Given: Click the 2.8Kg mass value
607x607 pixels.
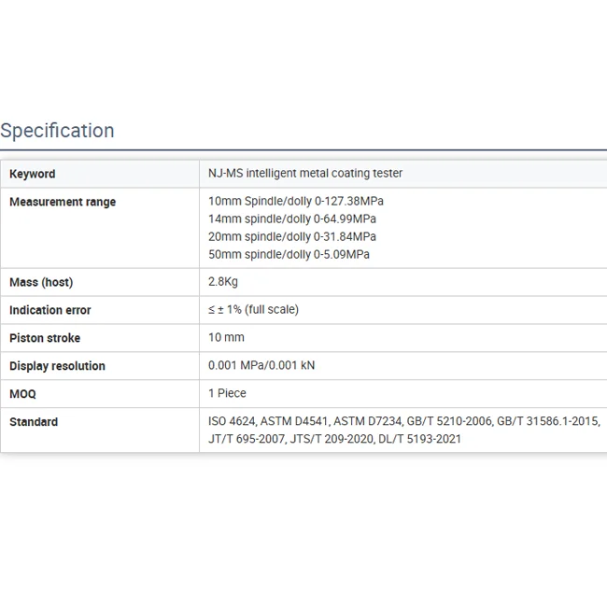Looking at the screenshot, I should tap(224, 282).
